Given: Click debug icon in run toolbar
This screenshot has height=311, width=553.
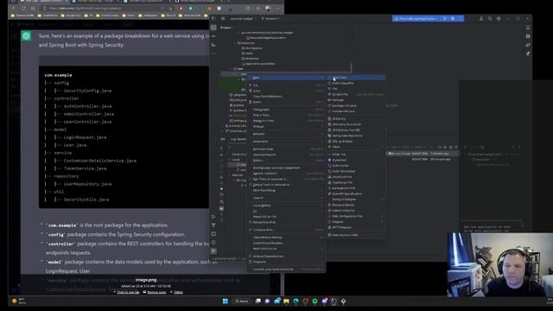Looking at the screenshot, I should point(453,18).
